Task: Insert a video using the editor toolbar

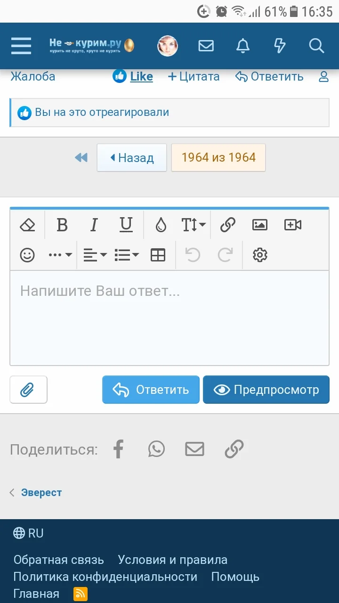Action: (292, 225)
